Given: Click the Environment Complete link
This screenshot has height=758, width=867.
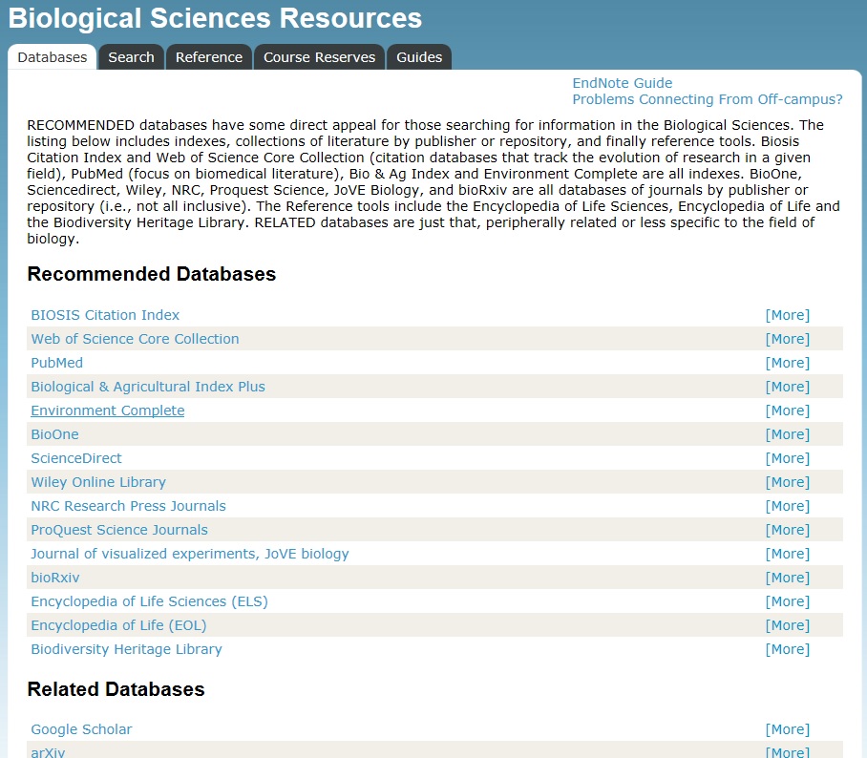Looking at the screenshot, I should pyautogui.click(x=108, y=411).
